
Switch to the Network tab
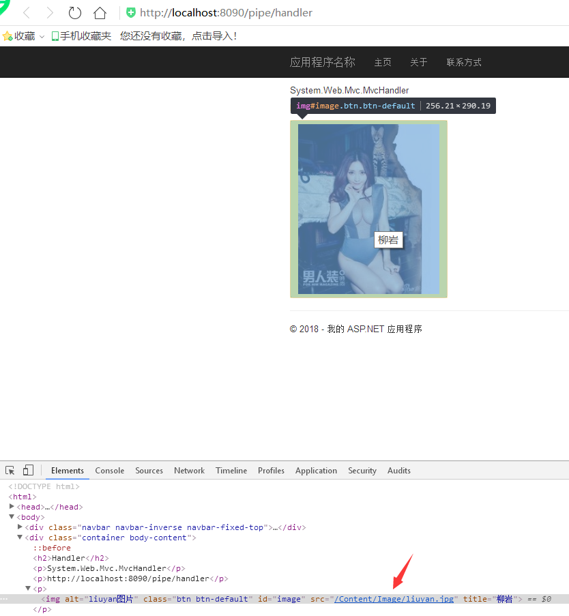[x=190, y=471]
